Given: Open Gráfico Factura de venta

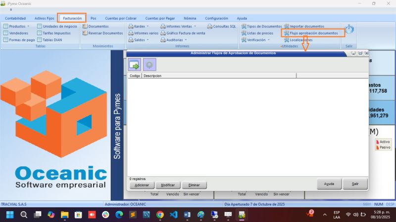Looking at the screenshot, I should pyautogui.click(x=183, y=33).
